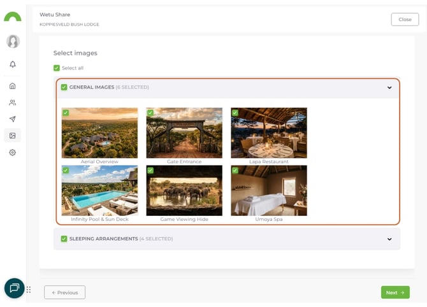The image size is (427, 307).
Task: Open the settings gear icon
Action: pyautogui.click(x=13, y=153)
